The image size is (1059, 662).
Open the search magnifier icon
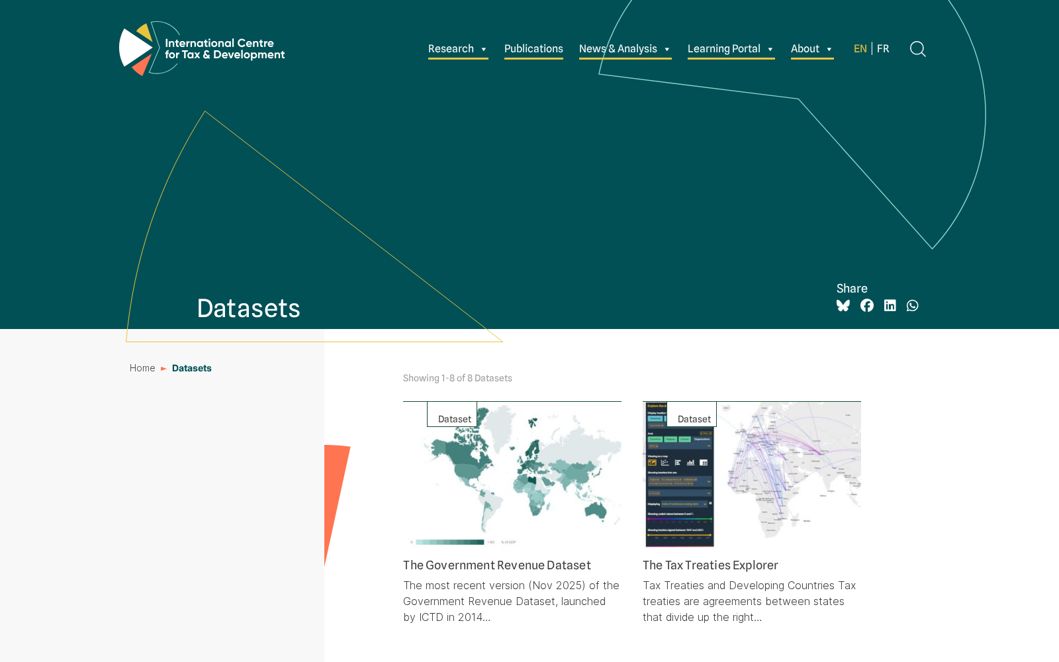917,49
